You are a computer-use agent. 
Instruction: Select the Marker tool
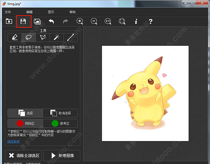[x=15, y=37]
